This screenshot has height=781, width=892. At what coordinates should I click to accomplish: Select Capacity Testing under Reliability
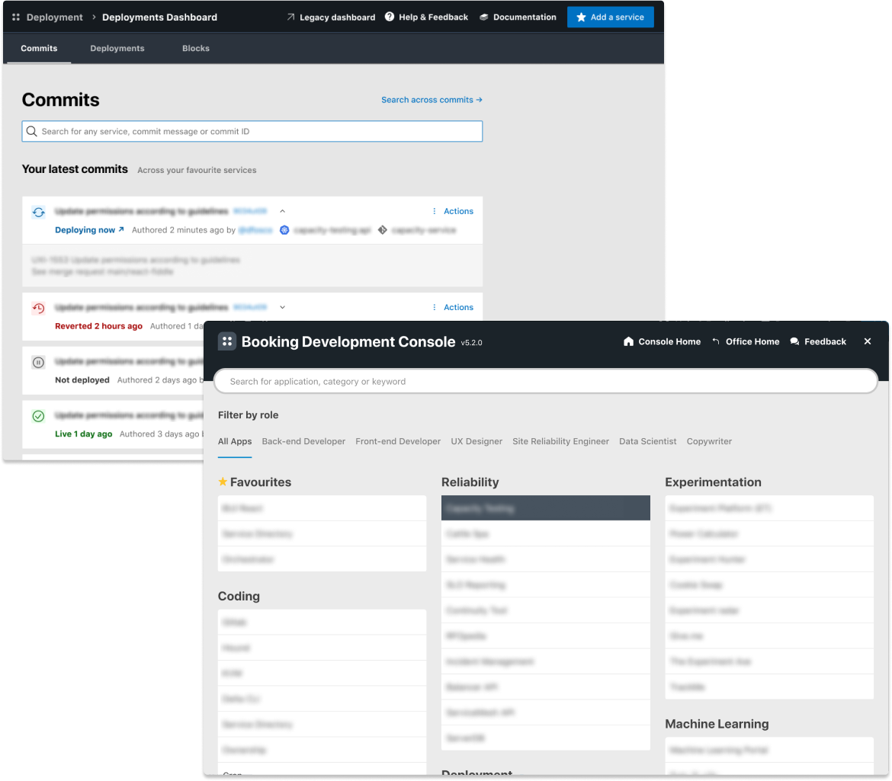(x=546, y=507)
